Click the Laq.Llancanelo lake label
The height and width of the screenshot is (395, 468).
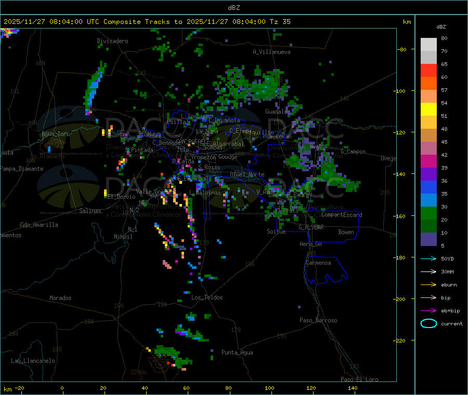33,361
